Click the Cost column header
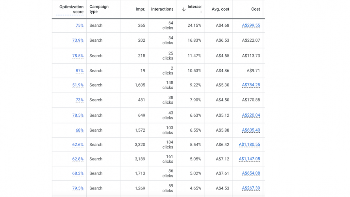Image resolution: width=350 pixels, height=197 pixels. pyautogui.click(x=256, y=9)
